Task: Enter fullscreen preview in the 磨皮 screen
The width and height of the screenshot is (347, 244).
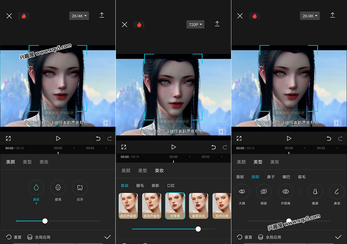Action: click(8, 139)
